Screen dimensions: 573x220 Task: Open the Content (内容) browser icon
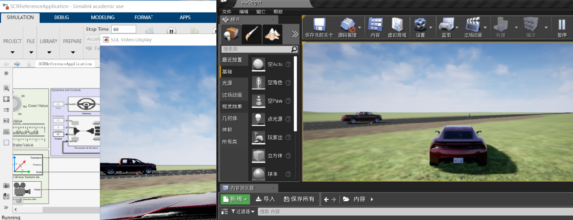pos(375,24)
